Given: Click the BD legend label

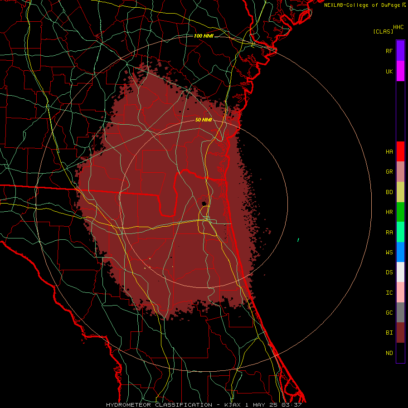Looking at the screenshot, I should pos(389,192).
